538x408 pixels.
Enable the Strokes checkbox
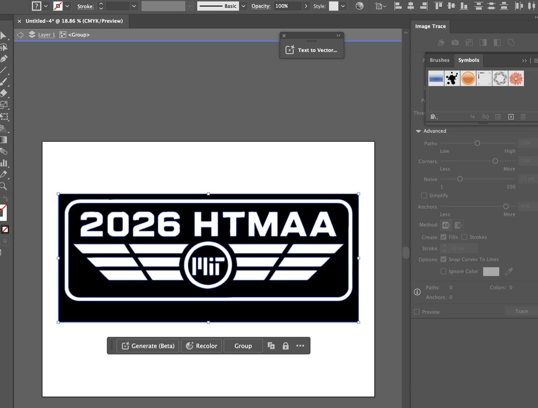[x=464, y=237]
